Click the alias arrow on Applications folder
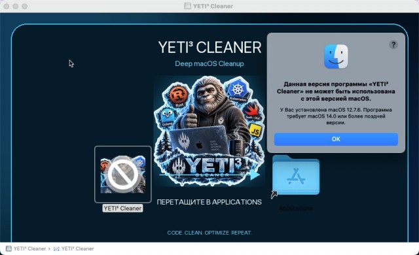Screen dimensions: 419x255 pos(274,194)
